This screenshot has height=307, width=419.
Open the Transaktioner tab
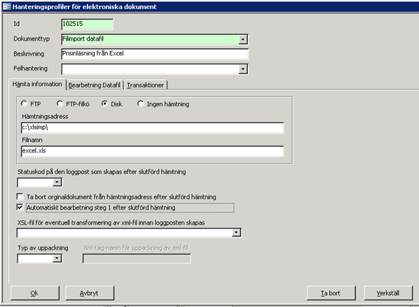click(x=145, y=85)
